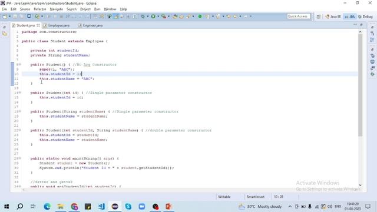Viewport: 377px width, 212px height.
Task: Switch to the Java EE perspective
Action: tap(333, 16)
